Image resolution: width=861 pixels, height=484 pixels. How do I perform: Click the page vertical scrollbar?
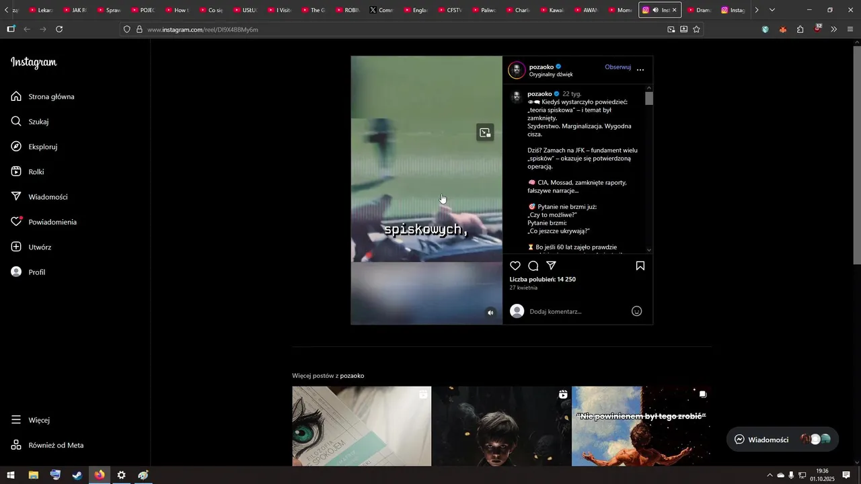click(857, 155)
